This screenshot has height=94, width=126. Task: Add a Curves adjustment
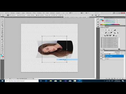click(112, 30)
